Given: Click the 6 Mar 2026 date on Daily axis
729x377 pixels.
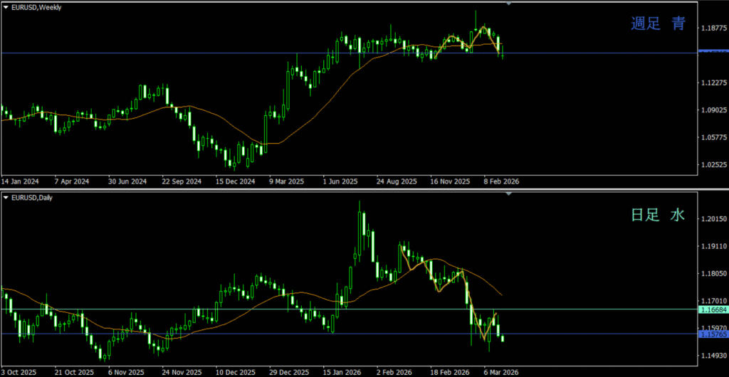Looking at the screenshot, I should (x=501, y=371).
